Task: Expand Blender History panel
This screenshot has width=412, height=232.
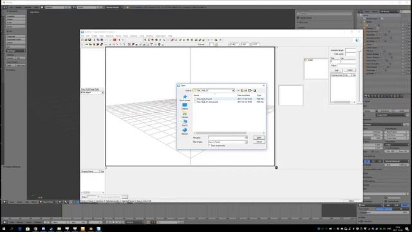Action: pyautogui.click(x=11, y=70)
